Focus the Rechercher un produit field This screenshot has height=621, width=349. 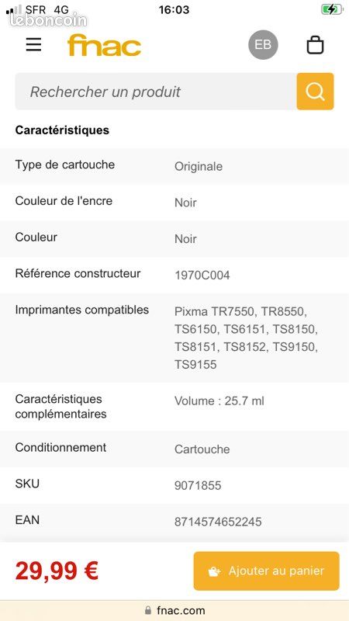click(156, 92)
